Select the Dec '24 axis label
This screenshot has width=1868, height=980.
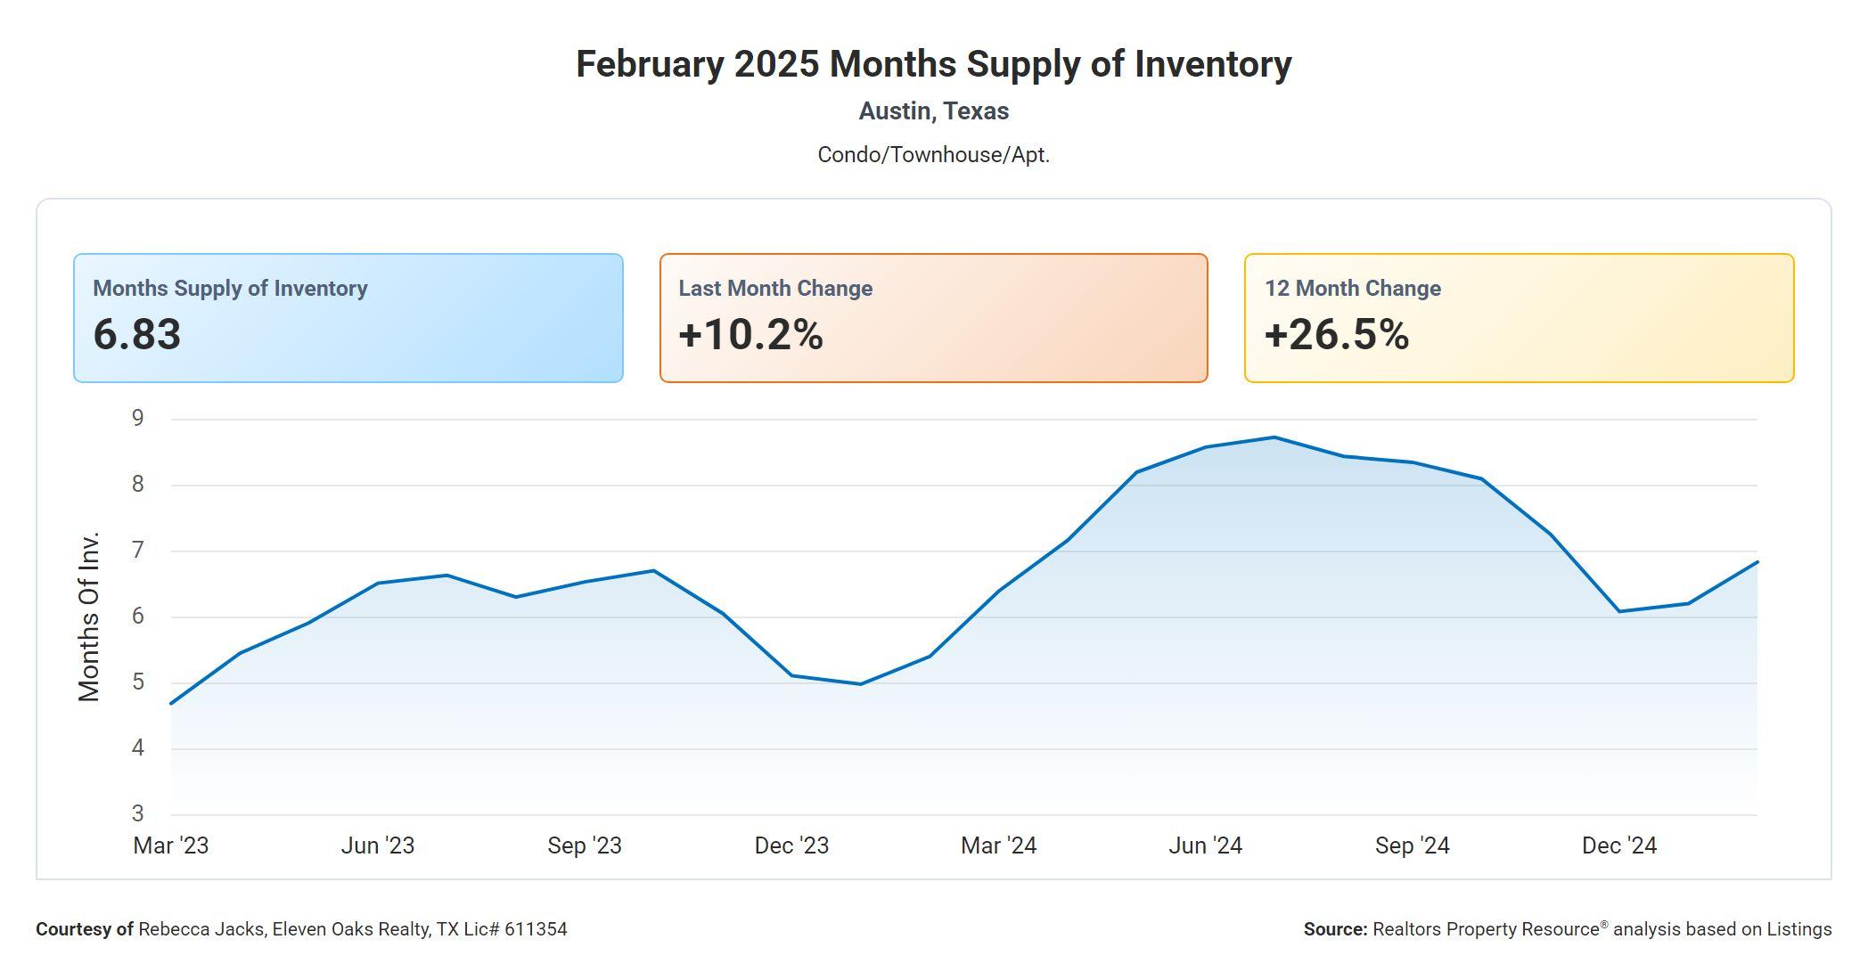coord(1618,845)
